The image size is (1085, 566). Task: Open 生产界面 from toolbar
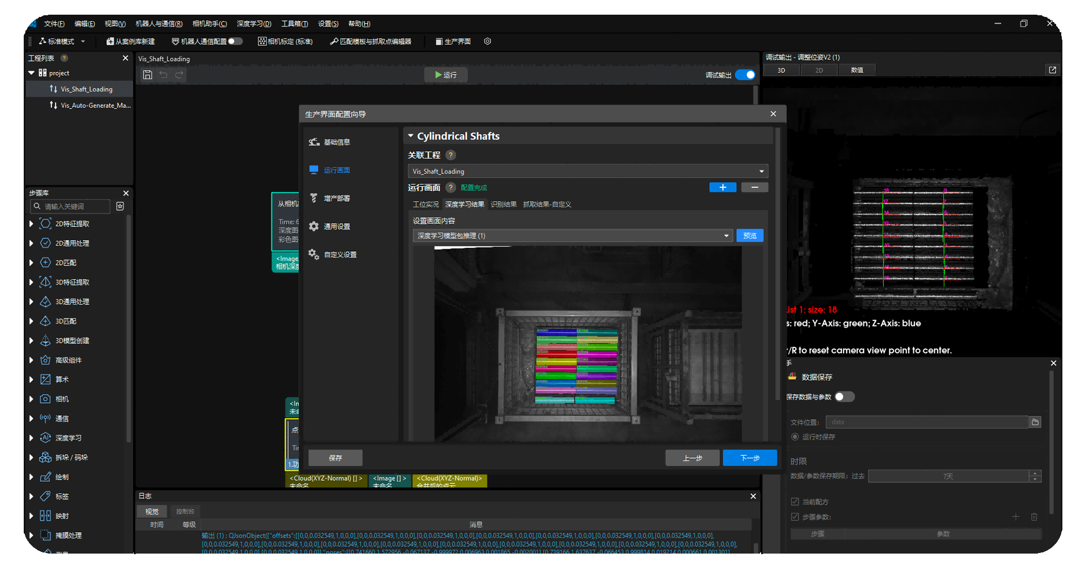453,41
